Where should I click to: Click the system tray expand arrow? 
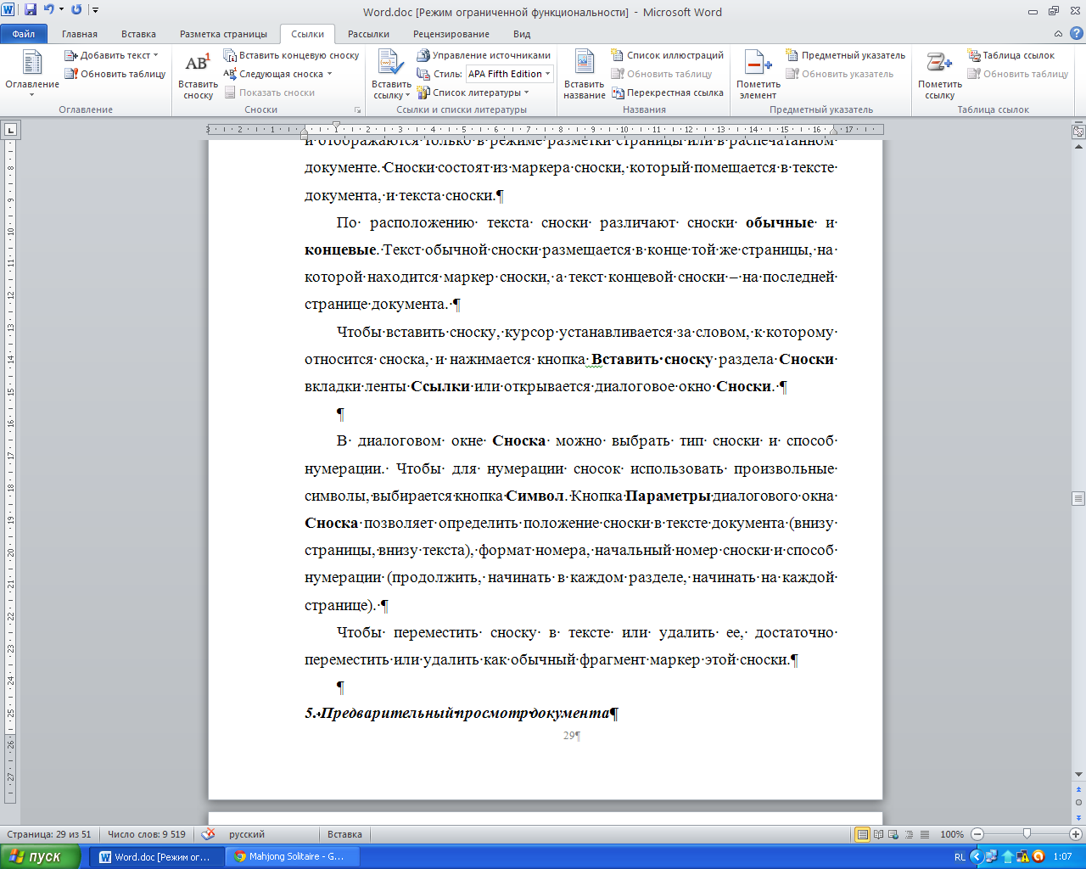coord(977,857)
